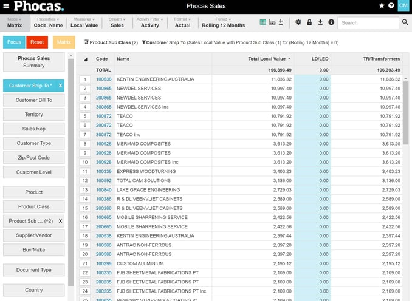Screen dimensions: 412x301
Task: Click the LD/LED column header
Action: pos(320,59)
